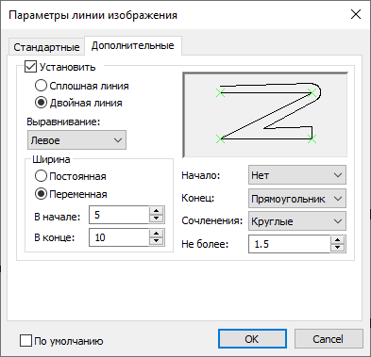Decrease the Не более value
Image resolution: width=371 pixels, height=357 pixels.
(338, 248)
